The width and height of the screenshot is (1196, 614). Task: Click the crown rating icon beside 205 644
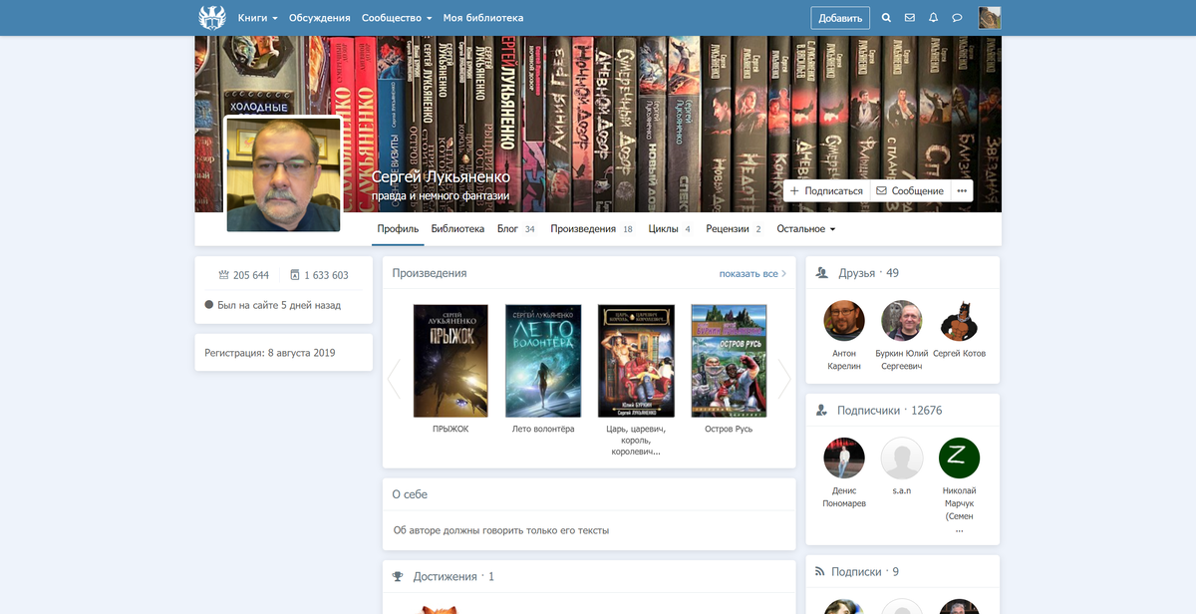[224, 275]
